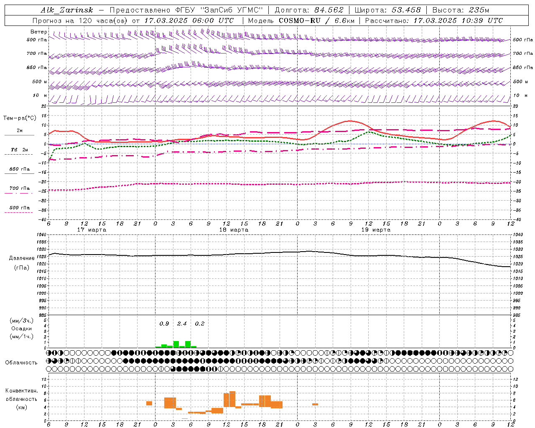This screenshot has width=535, height=428.
Task: Click the 700 гПа legend entry in the temperature panel
Action: [x=20, y=189]
